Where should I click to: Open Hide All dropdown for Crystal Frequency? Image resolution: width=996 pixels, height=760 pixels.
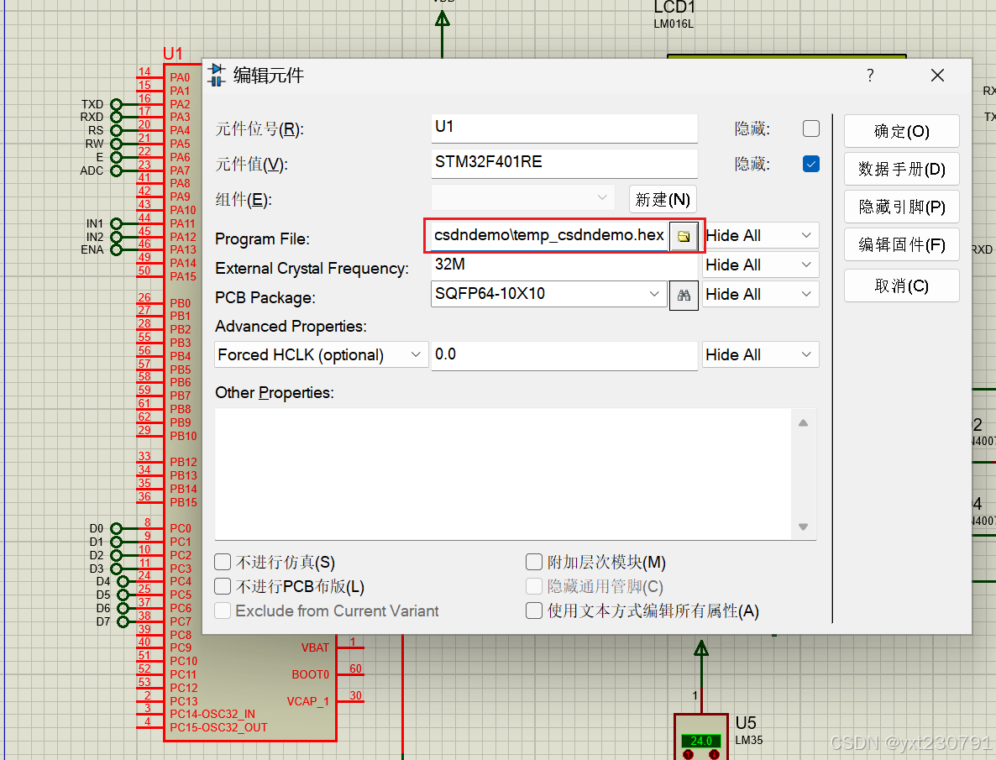(x=760, y=265)
